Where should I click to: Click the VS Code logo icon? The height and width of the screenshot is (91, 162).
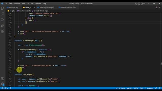(2, 4)
